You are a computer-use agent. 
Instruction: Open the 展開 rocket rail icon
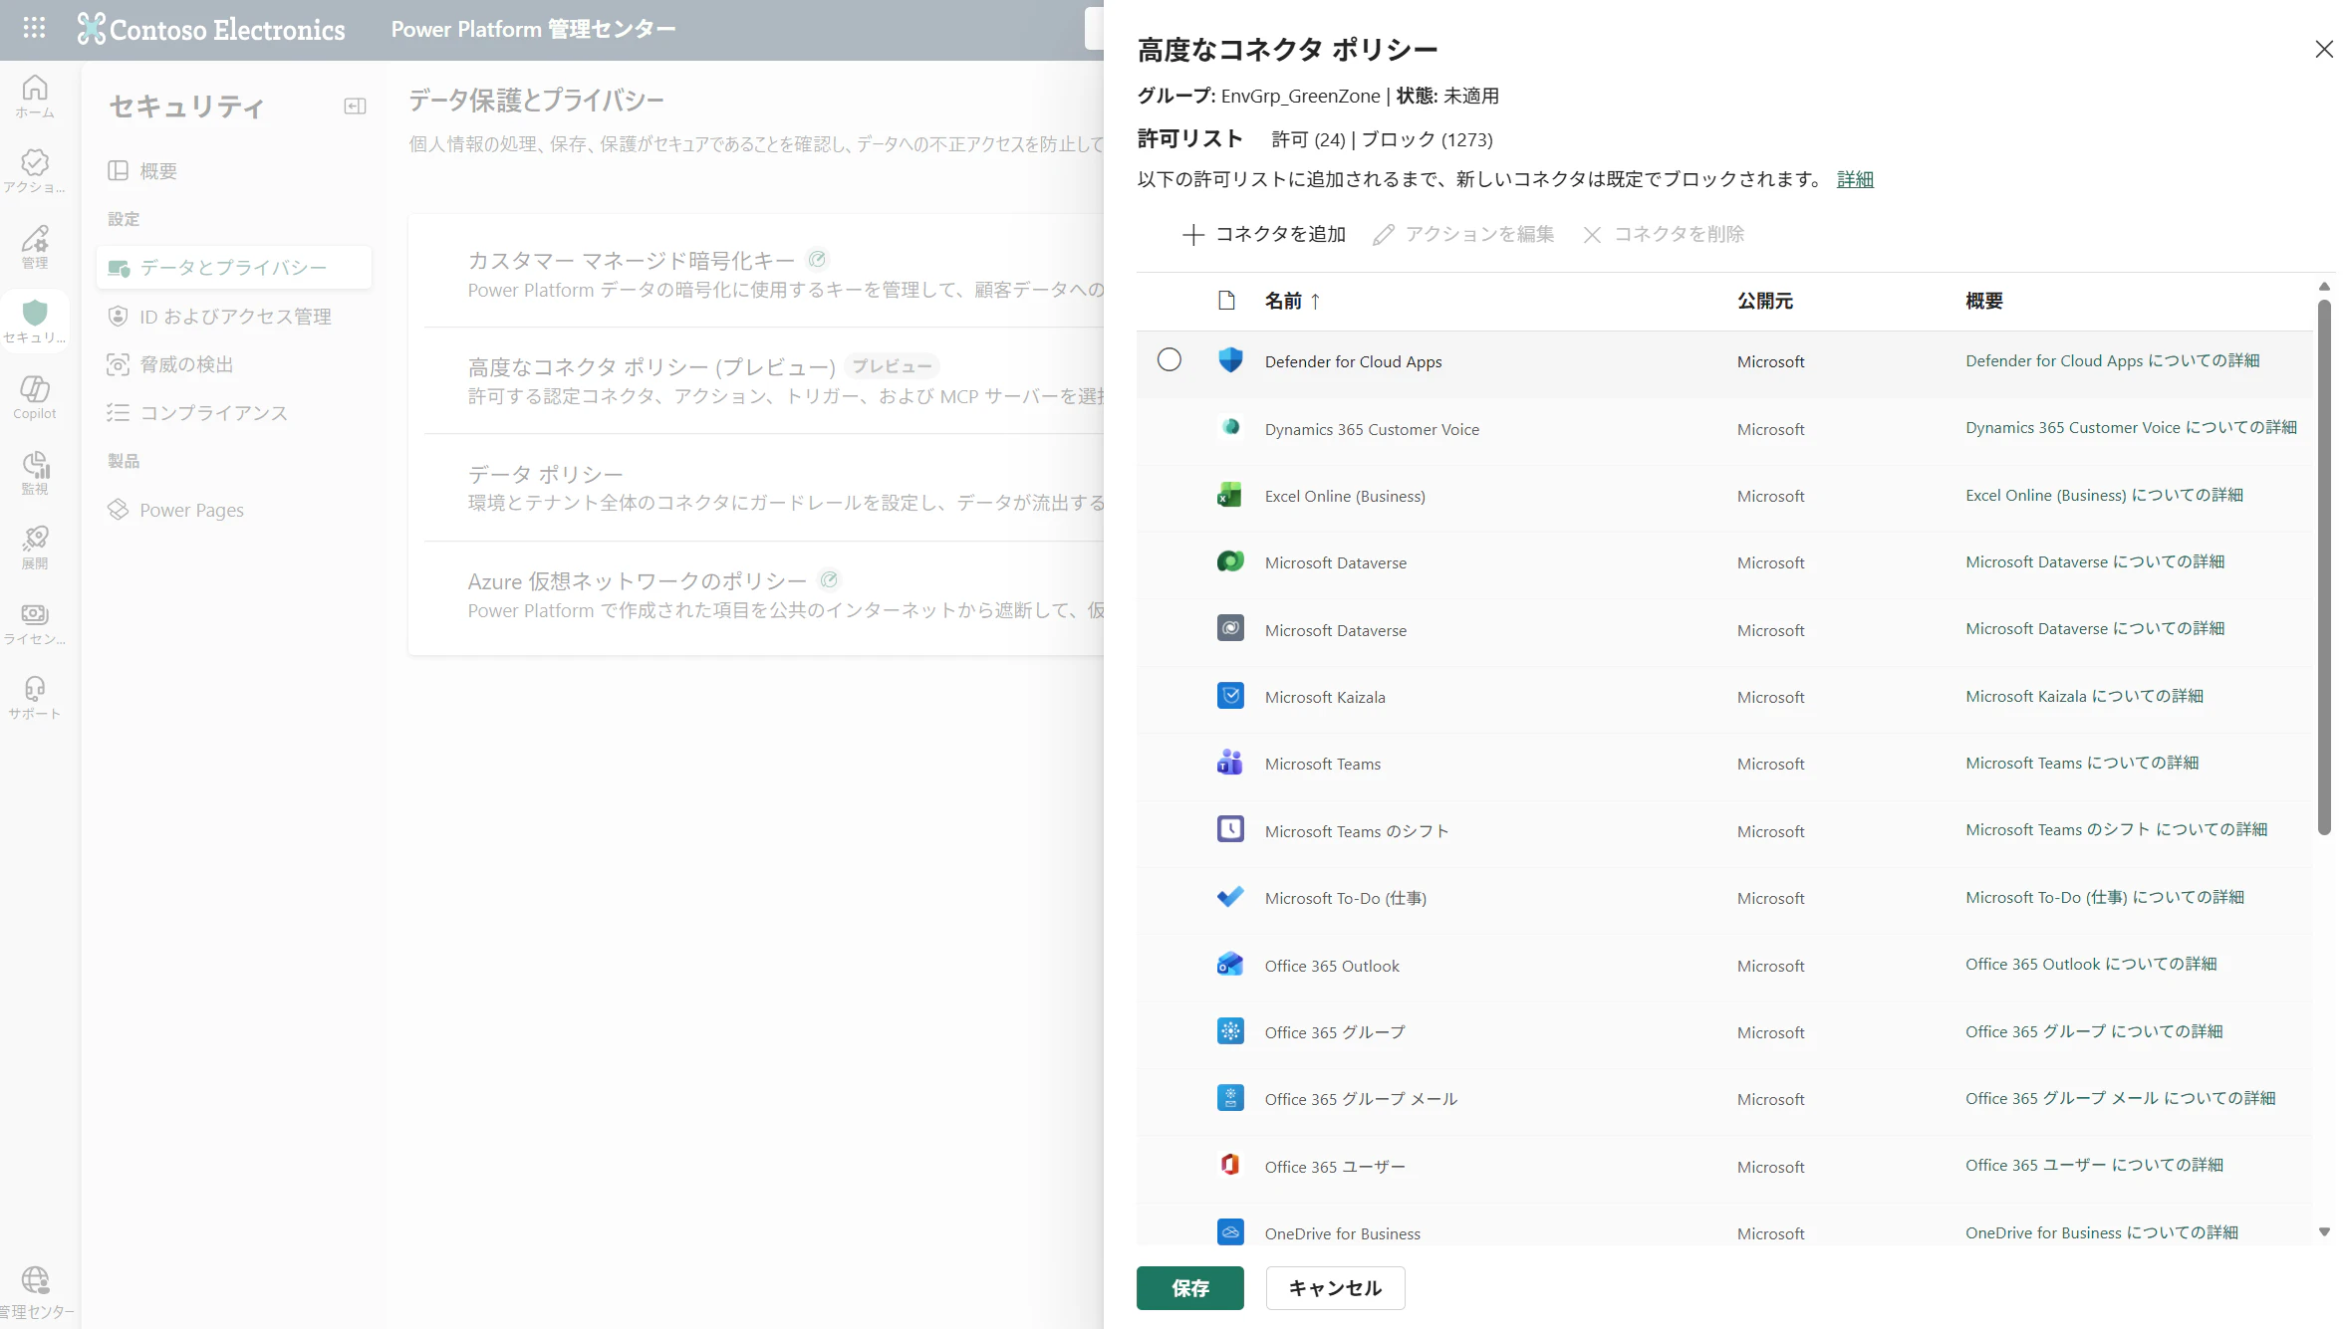[35, 547]
